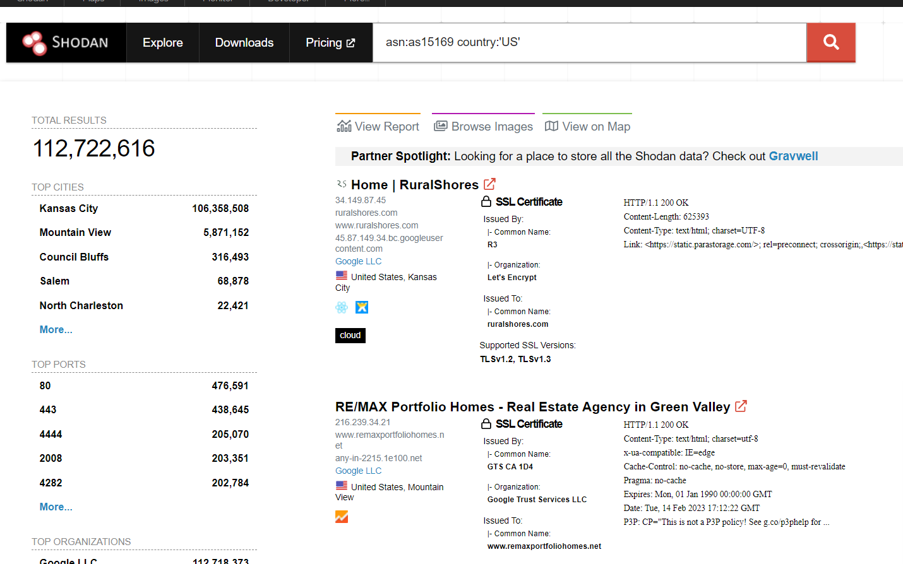The height and width of the screenshot is (564, 903).
Task: Filter by port 2008
Action: (x=51, y=458)
